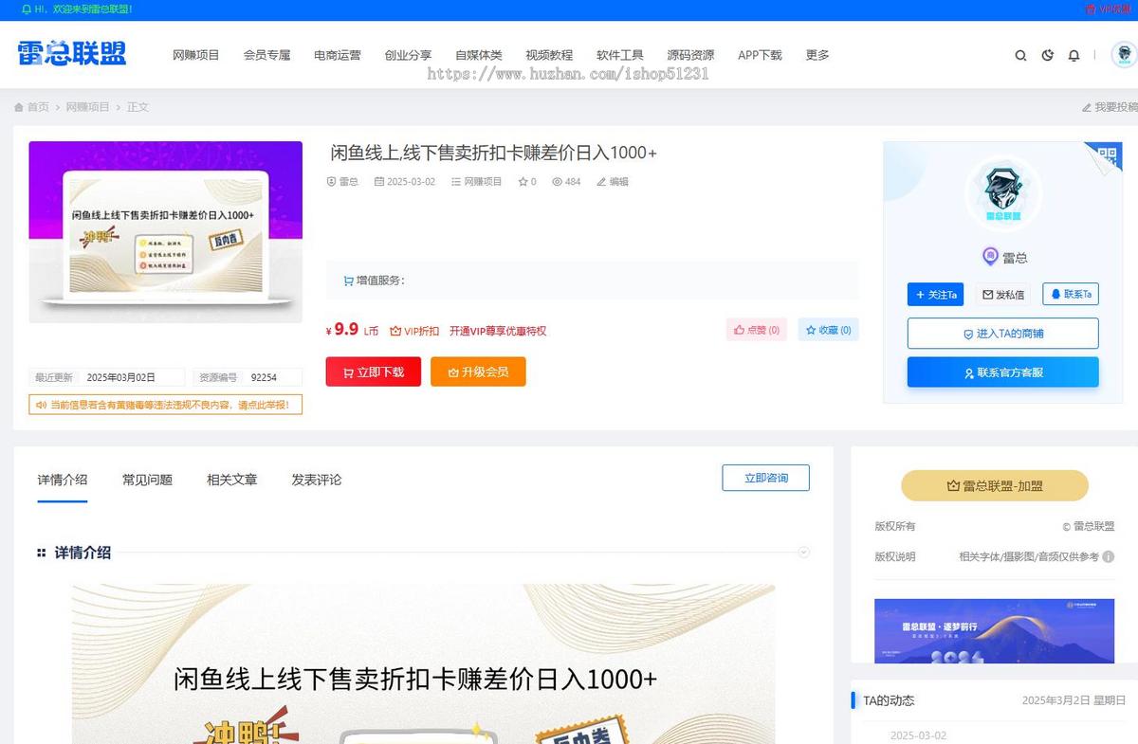Click the eye views count 484
Screen dimensions: 1138x744
pos(566,181)
